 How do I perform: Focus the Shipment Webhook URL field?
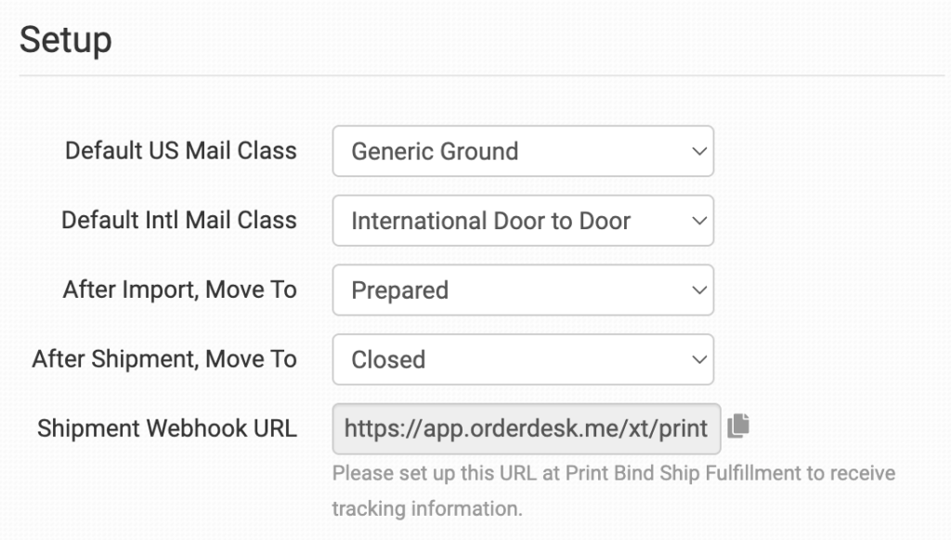coord(526,429)
